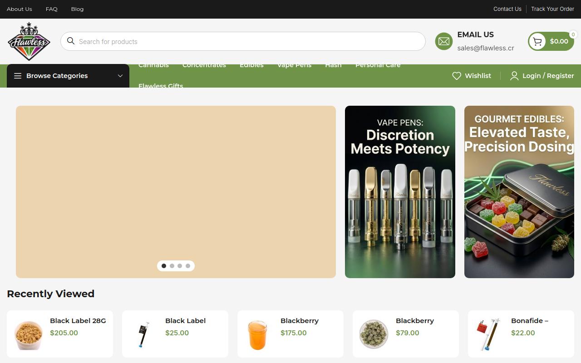581x363 pixels.
Task: Select the first carousel slide dot
Action: [x=164, y=266]
